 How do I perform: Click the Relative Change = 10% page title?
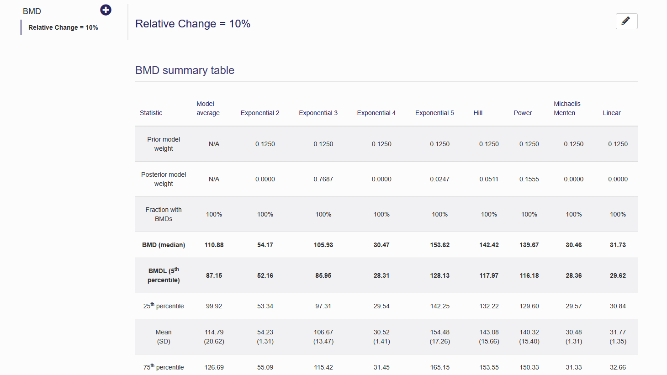(193, 24)
